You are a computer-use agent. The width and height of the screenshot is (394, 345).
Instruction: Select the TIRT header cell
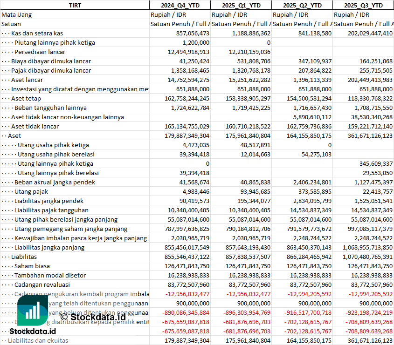pyautogui.click(x=75, y=5)
